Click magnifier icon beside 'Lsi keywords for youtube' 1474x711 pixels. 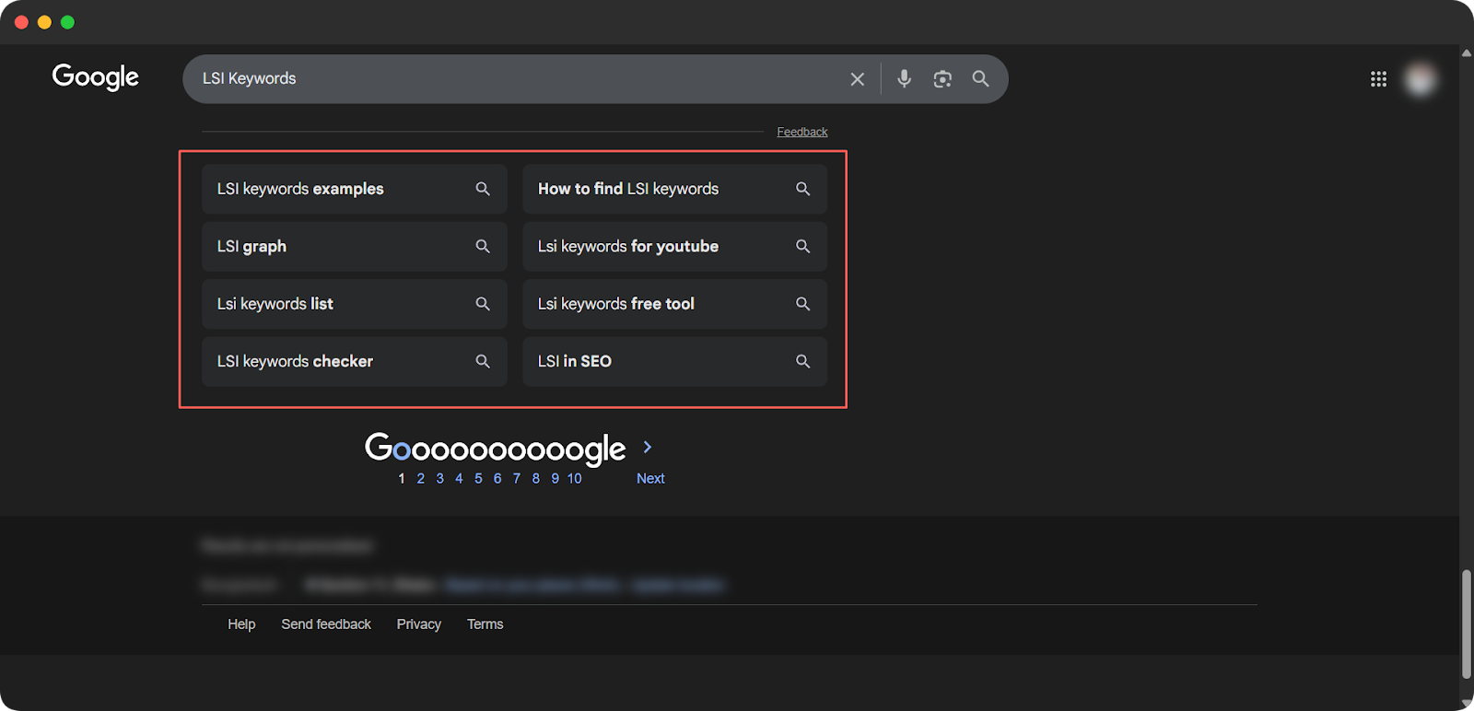803,246
